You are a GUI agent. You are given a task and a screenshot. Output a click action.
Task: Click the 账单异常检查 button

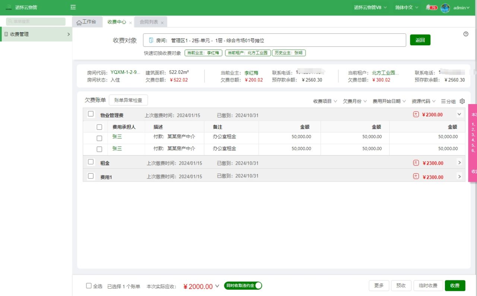[x=128, y=100]
